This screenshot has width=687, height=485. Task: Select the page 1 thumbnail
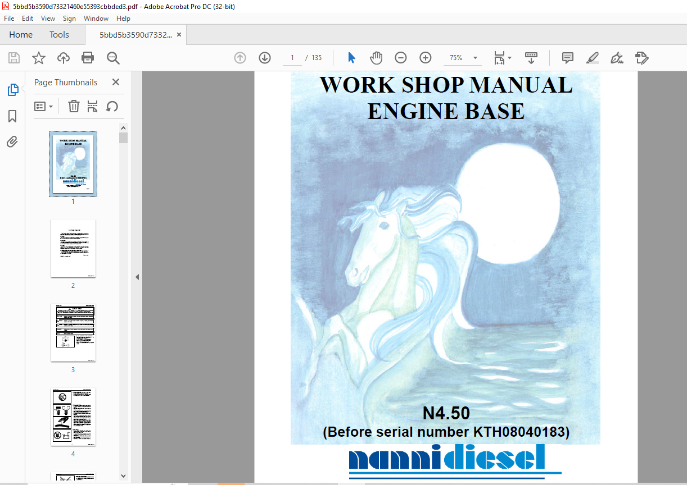point(73,164)
